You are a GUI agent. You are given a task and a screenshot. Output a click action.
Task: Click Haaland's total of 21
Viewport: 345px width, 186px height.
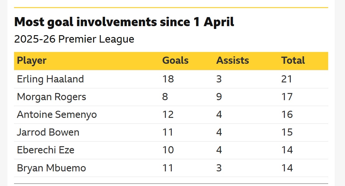(x=287, y=79)
